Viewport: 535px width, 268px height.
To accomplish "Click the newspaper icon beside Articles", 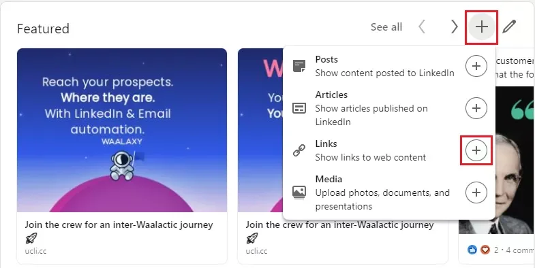I will (x=299, y=108).
